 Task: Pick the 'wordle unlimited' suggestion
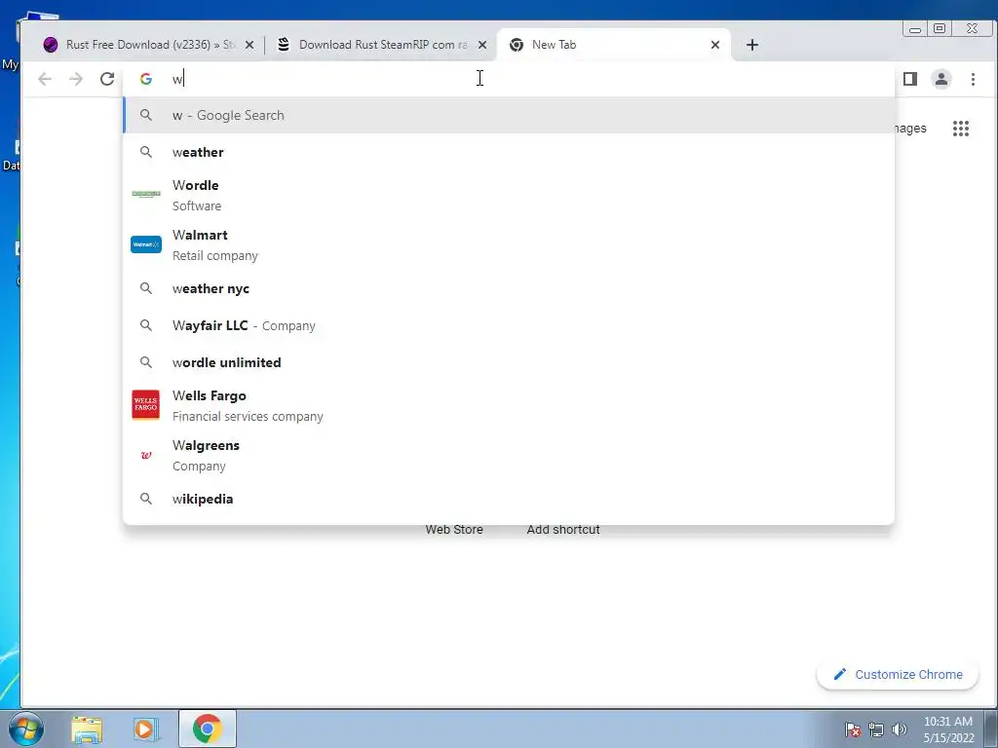(x=509, y=362)
